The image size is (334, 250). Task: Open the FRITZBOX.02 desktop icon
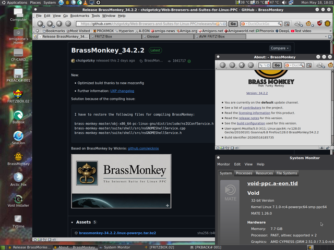18,96
